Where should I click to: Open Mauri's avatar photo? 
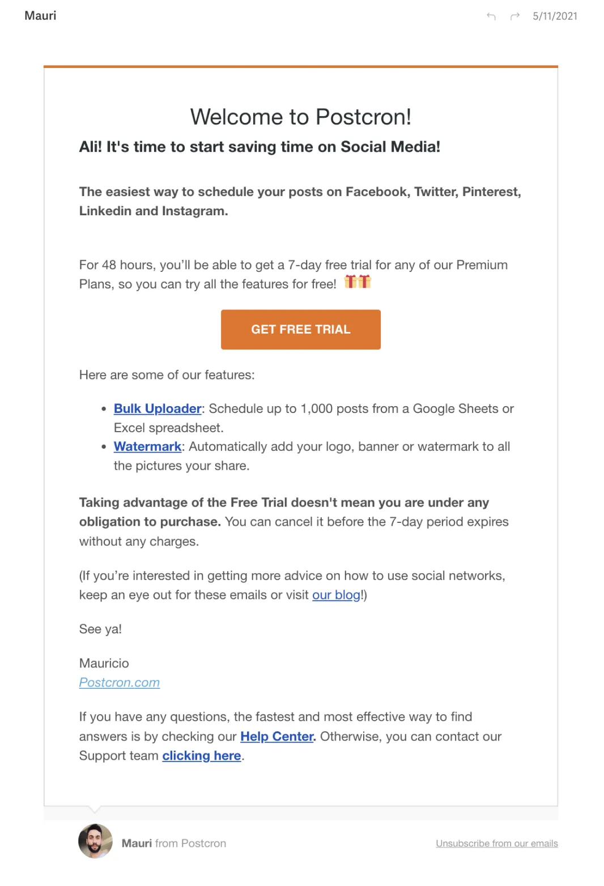pyautogui.click(x=95, y=841)
